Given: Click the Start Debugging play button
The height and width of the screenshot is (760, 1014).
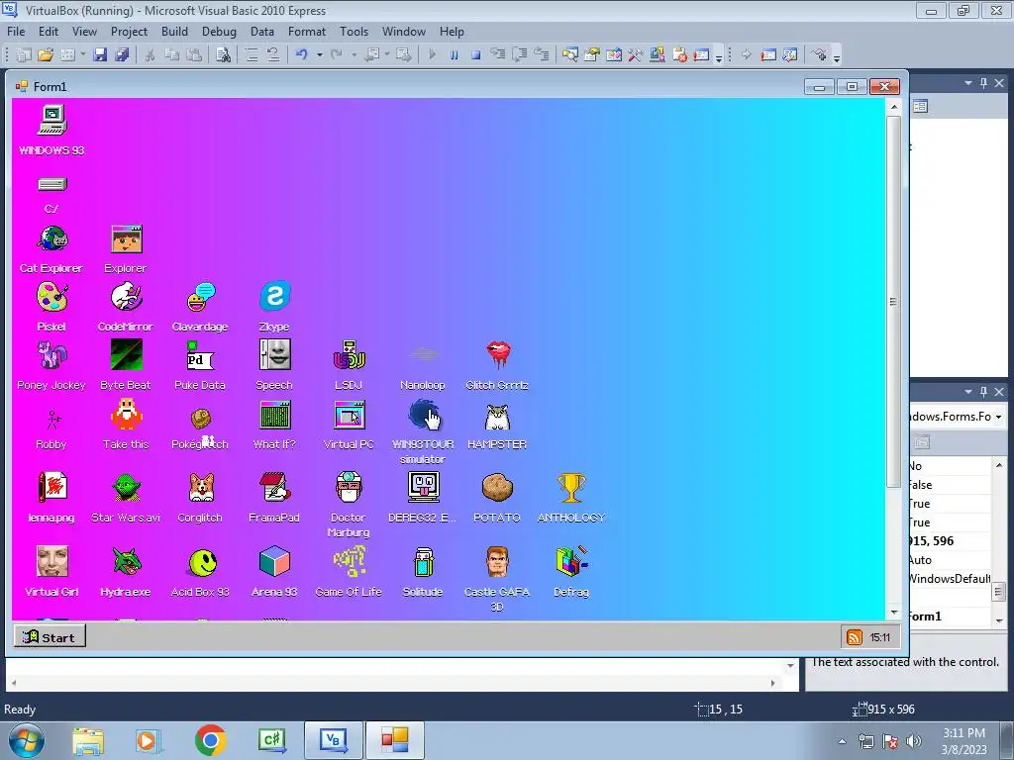Looking at the screenshot, I should 433,55.
